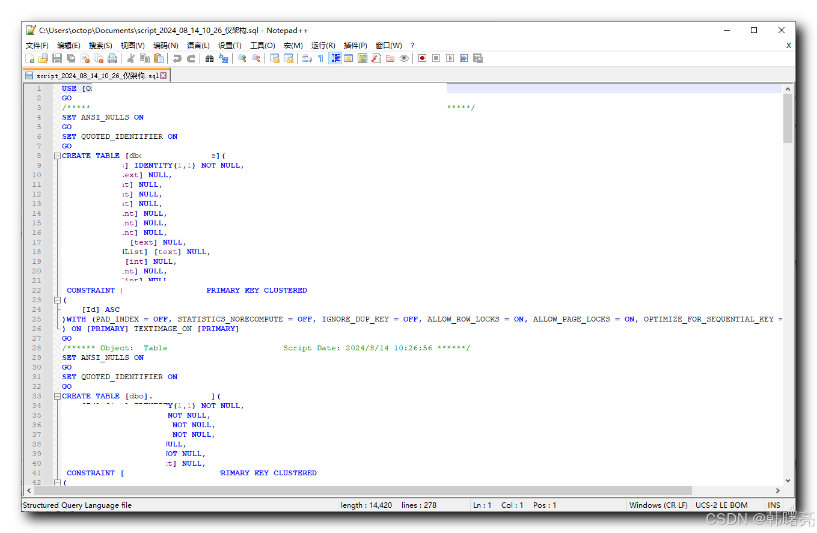This screenshot has height=533, width=817.
Task: Click the Replace toolbar icon
Action: click(x=223, y=58)
